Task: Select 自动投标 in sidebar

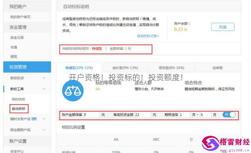Action: pyautogui.click(x=19, y=109)
